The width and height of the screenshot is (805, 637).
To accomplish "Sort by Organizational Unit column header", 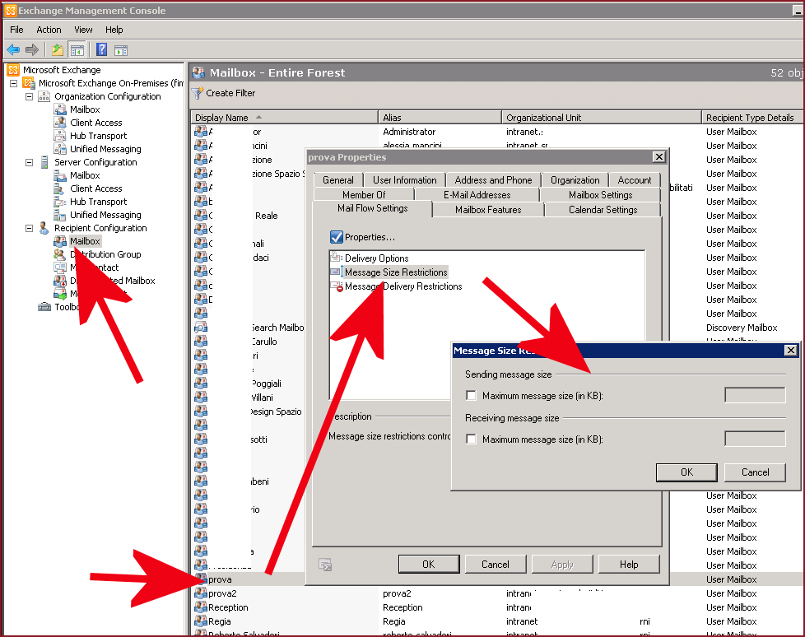I will coord(601,118).
